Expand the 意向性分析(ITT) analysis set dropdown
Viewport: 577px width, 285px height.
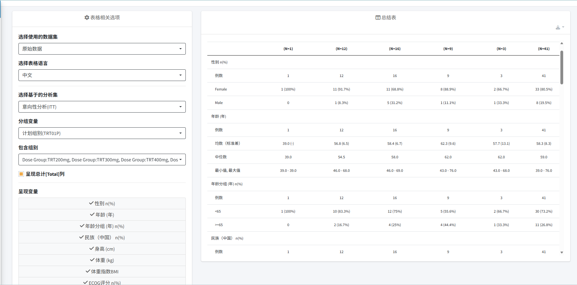coord(102,107)
